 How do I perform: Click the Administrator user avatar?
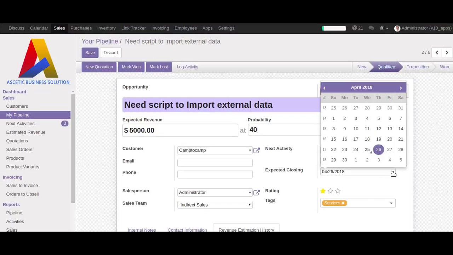tap(397, 28)
